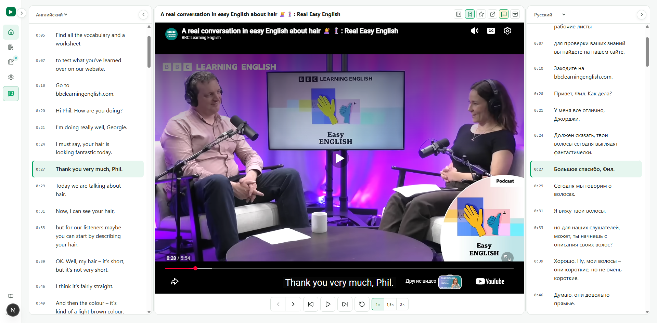Select line 'OK. Well, my hair – it's short'
This screenshot has width=657, height=323.
[x=88, y=266]
